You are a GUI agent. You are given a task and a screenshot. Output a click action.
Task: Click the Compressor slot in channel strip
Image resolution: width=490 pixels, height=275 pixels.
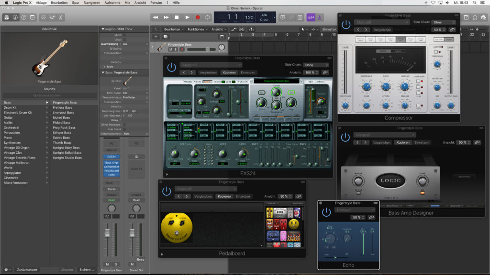111,167
